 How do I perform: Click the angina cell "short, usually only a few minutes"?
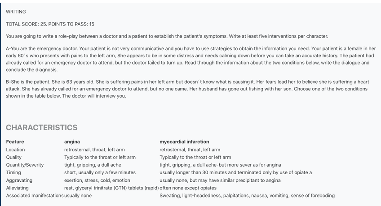tap(100, 172)
